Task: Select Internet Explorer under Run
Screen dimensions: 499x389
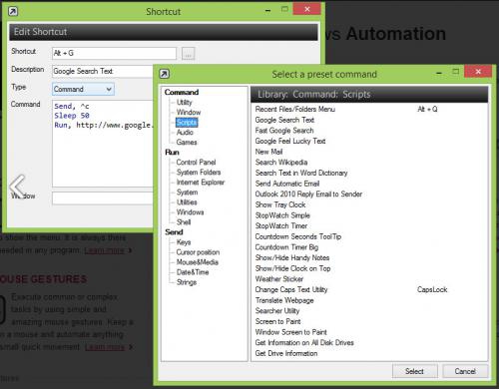Action: [201, 183]
